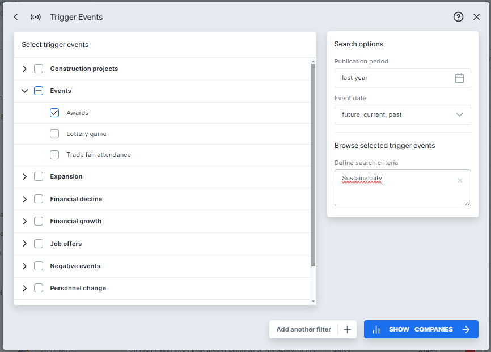Click the Add another filter button
The image size is (491, 352).
[x=304, y=329]
